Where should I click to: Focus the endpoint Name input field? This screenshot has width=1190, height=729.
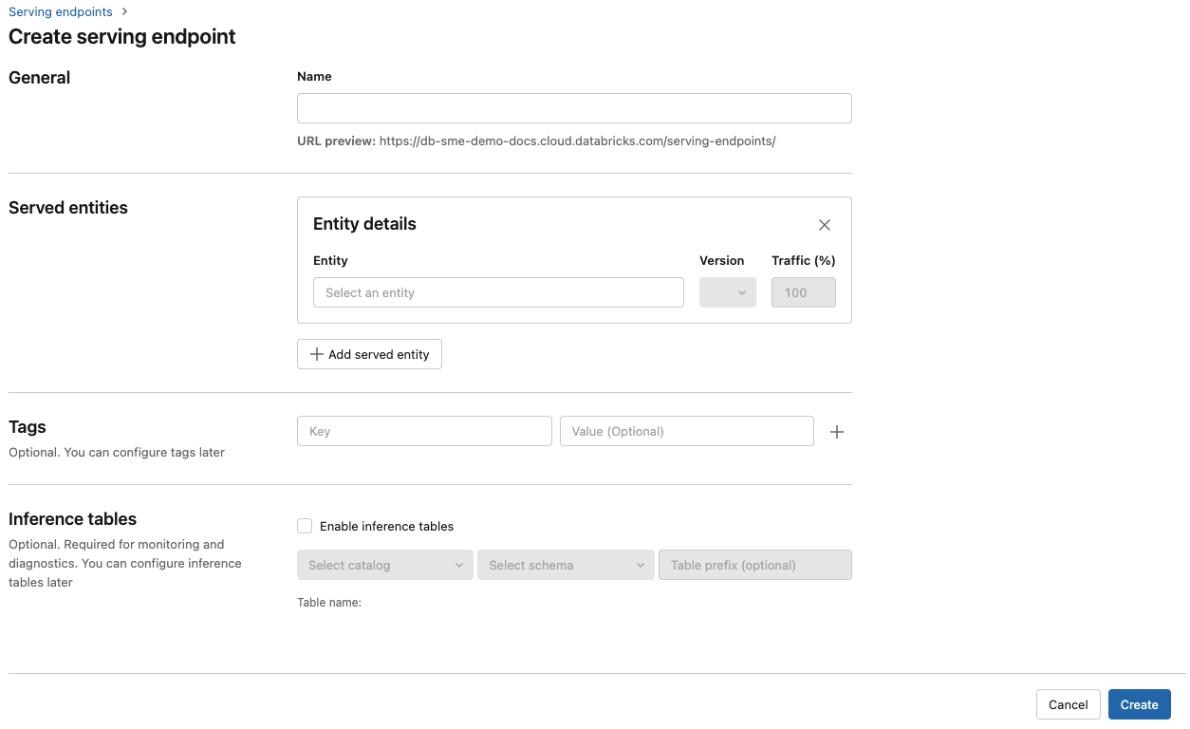[x=573, y=107]
